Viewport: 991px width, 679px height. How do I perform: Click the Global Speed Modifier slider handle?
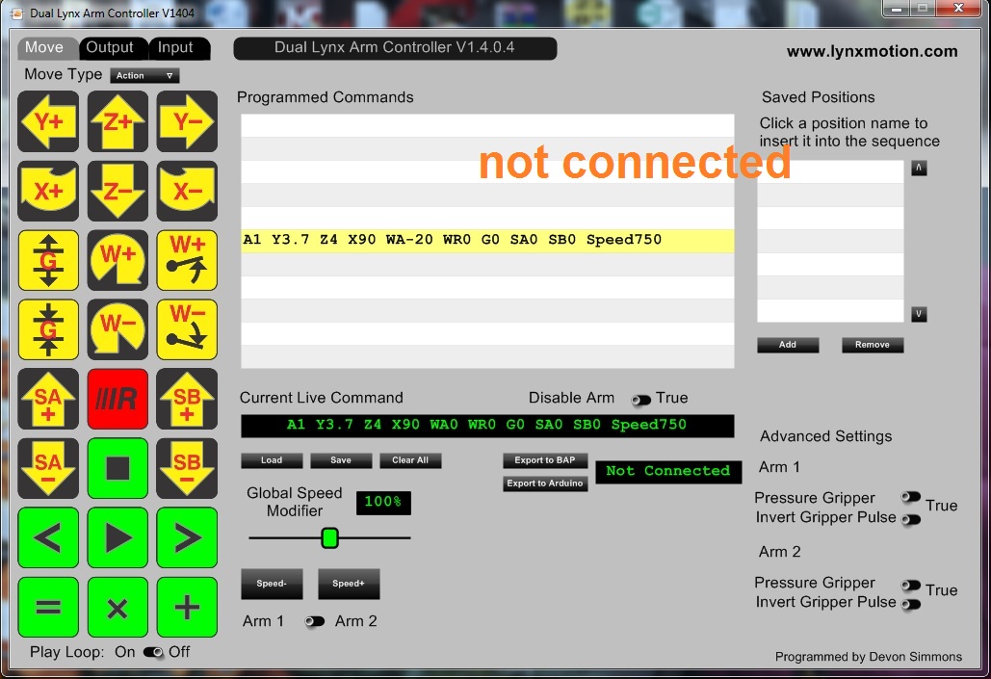[330, 538]
